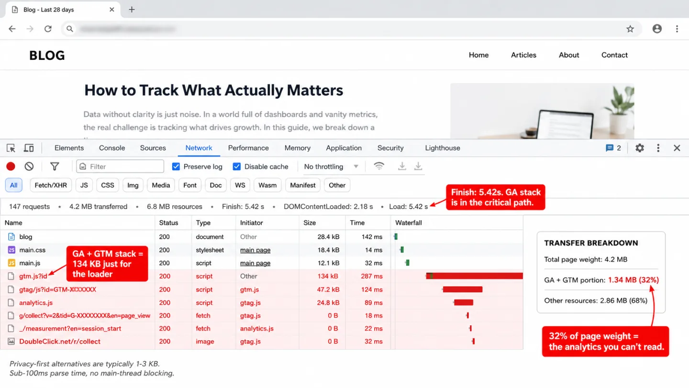Activate the inspect element picker icon
Image resolution: width=689 pixels, height=388 pixels.
tap(11, 148)
